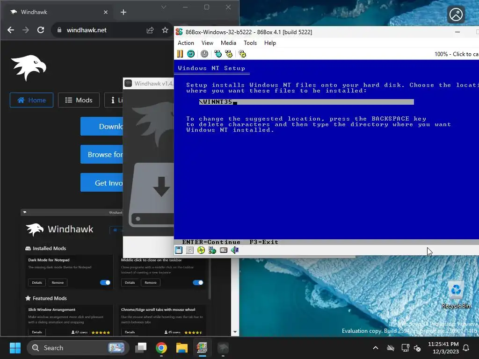Click the WINNT35 install path field
This screenshot has height=359, width=479.
click(306, 102)
